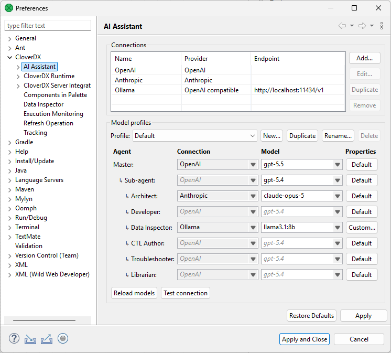Select Tracking preferences page
Viewport: 391px width, 353px height.
[x=35, y=133]
